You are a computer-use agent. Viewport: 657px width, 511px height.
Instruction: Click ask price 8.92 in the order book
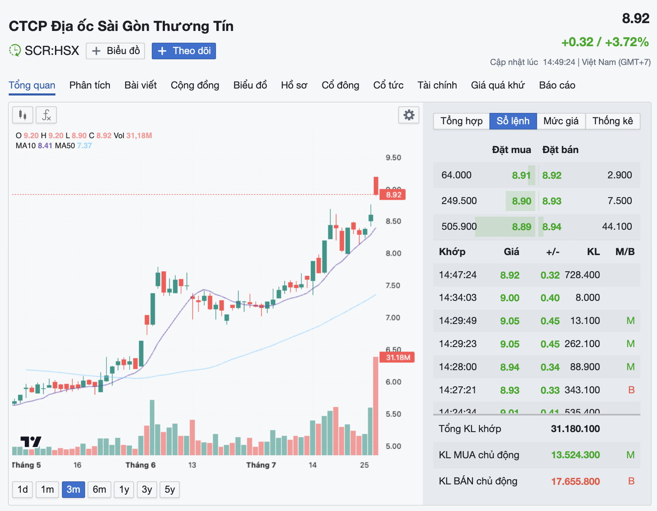(552, 175)
